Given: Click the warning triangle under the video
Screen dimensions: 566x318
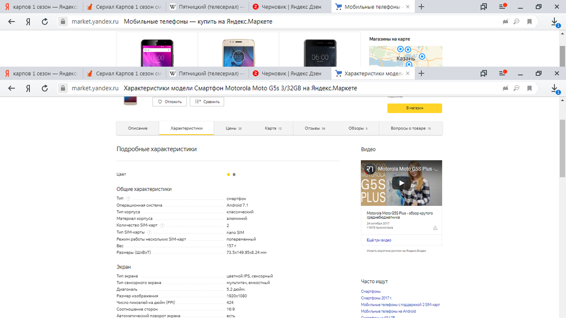Looking at the screenshot, I should [435, 228].
